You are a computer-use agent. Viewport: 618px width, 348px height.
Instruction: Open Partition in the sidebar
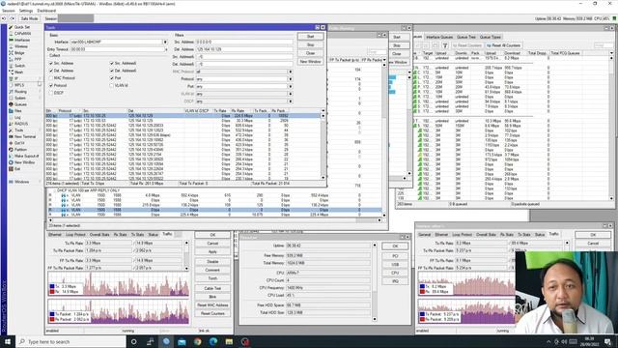[20, 150]
